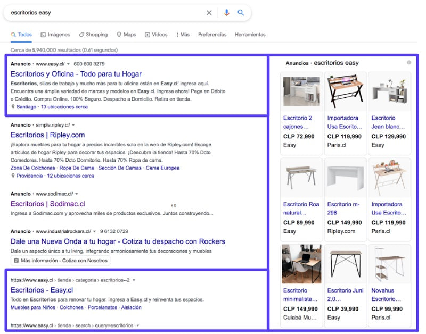
Task: Open the Herramientas search tools
Action: (250, 35)
